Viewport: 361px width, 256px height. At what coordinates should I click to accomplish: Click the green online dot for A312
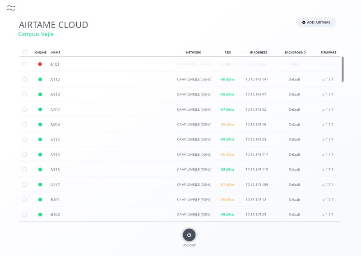point(40,139)
